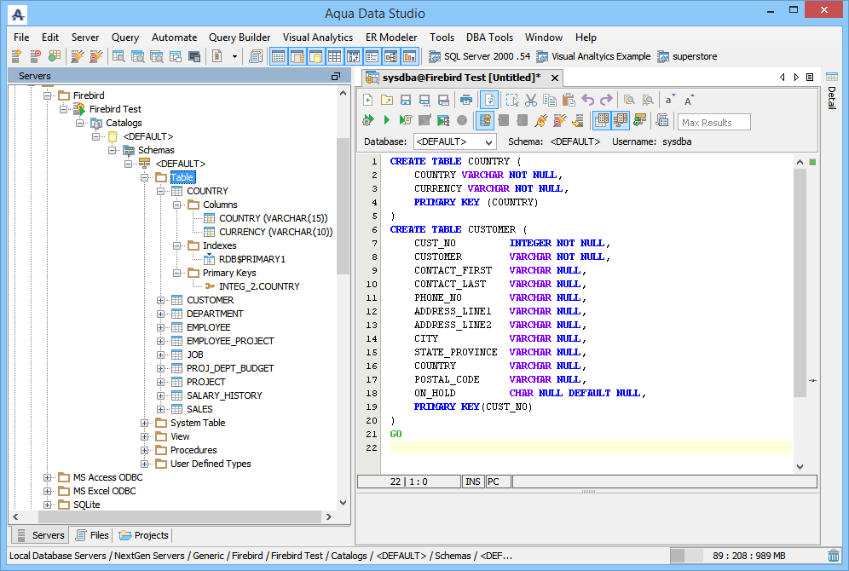Open the superstore shortcut in toolbar
The width and height of the screenshot is (849, 571).
coord(687,56)
